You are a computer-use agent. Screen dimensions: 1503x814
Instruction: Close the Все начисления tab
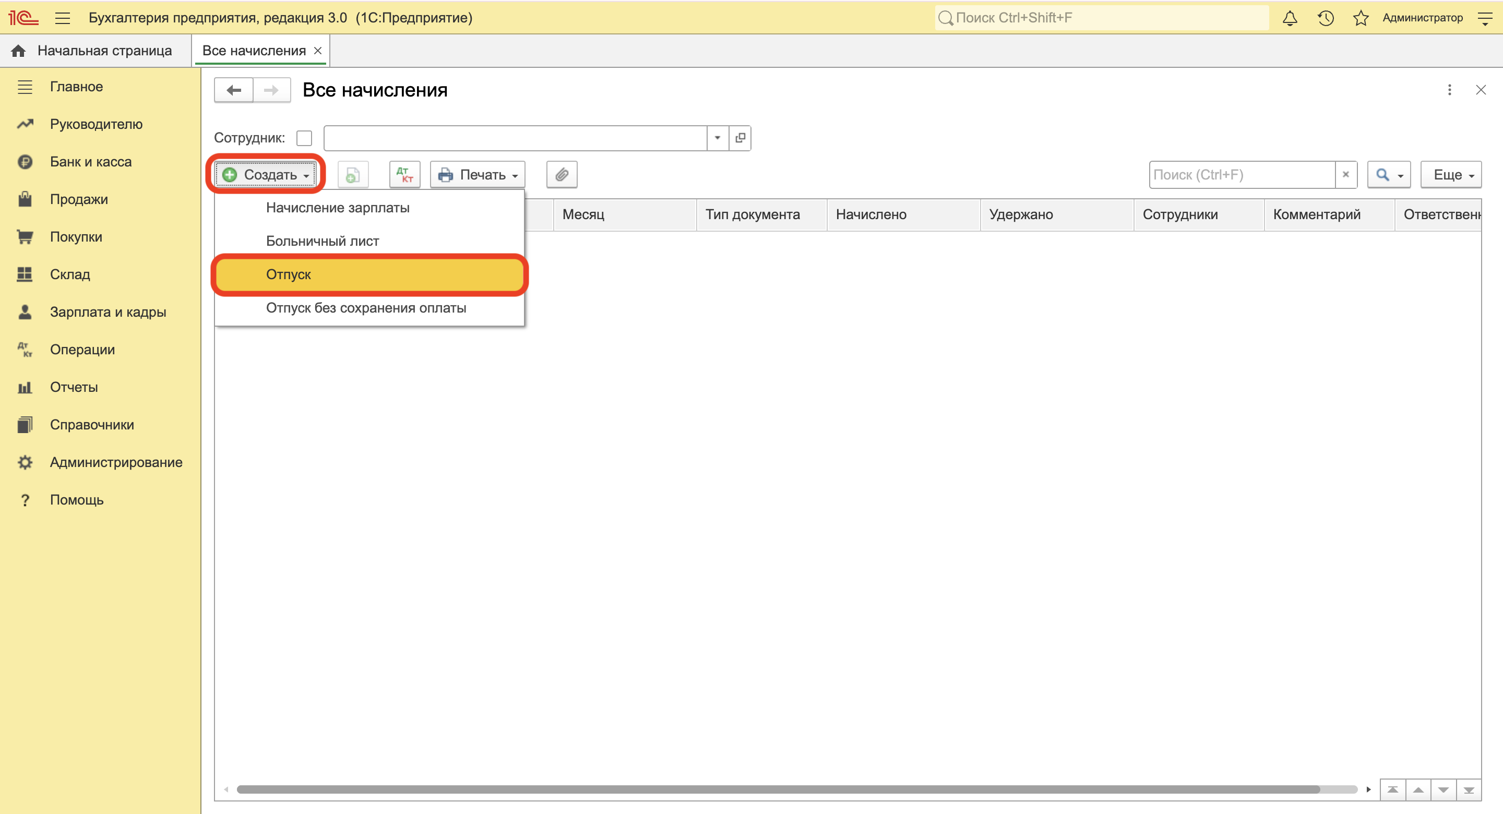318,51
